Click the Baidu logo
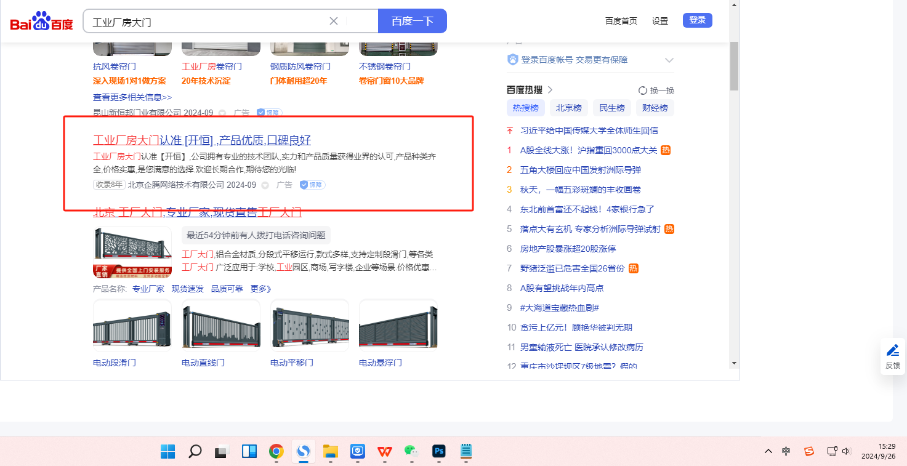Viewport: 907px width, 466px height. [41, 22]
